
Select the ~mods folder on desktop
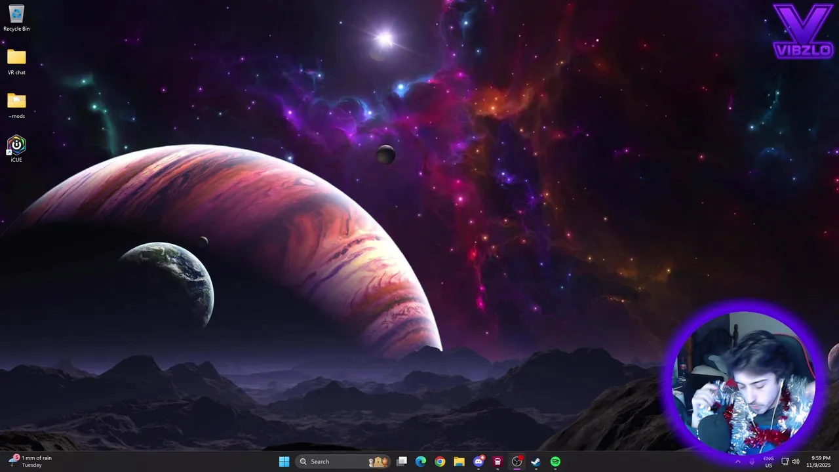[16, 106]
